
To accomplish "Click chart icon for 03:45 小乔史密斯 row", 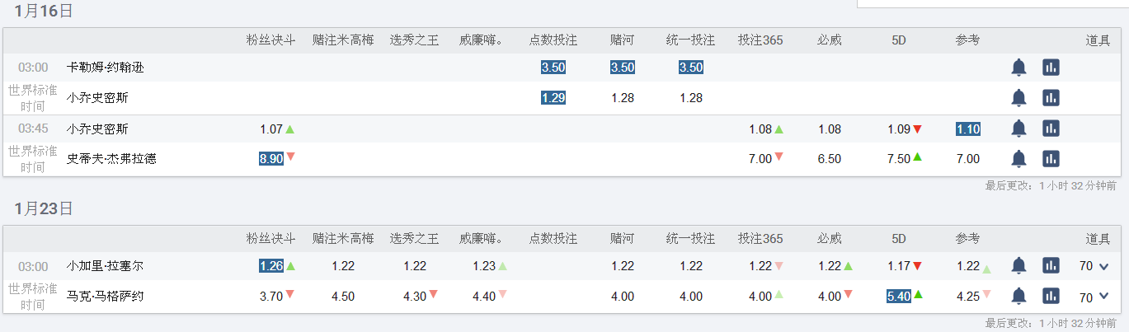I will click(1051, 129).
